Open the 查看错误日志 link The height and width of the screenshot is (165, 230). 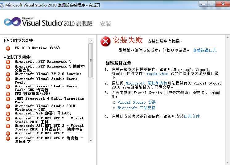pos(205,50)
